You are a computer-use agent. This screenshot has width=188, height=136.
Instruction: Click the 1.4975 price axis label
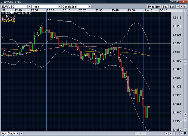177,87
